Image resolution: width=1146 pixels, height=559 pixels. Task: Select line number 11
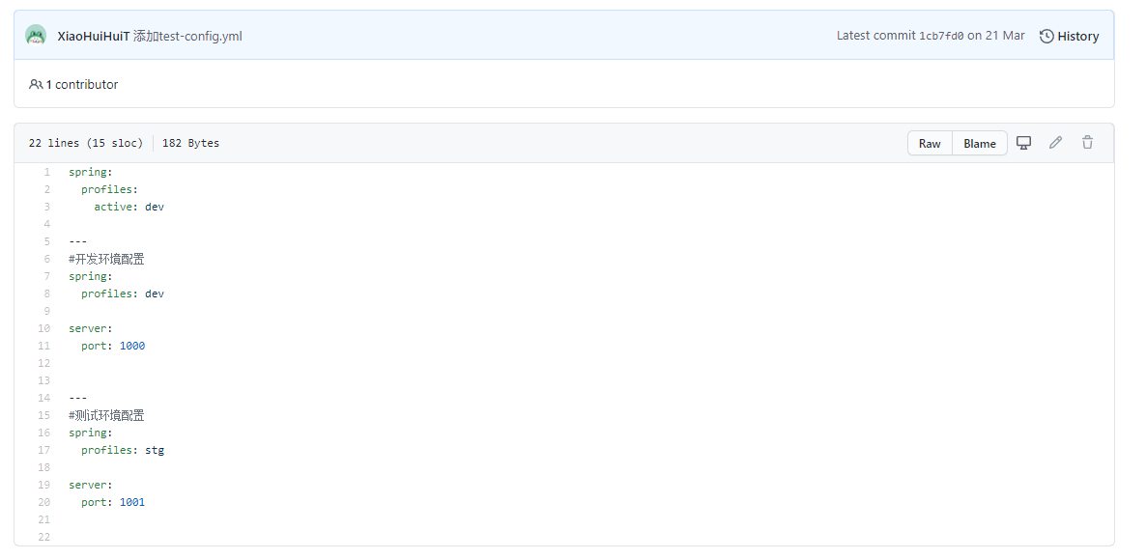coord(43,346)
